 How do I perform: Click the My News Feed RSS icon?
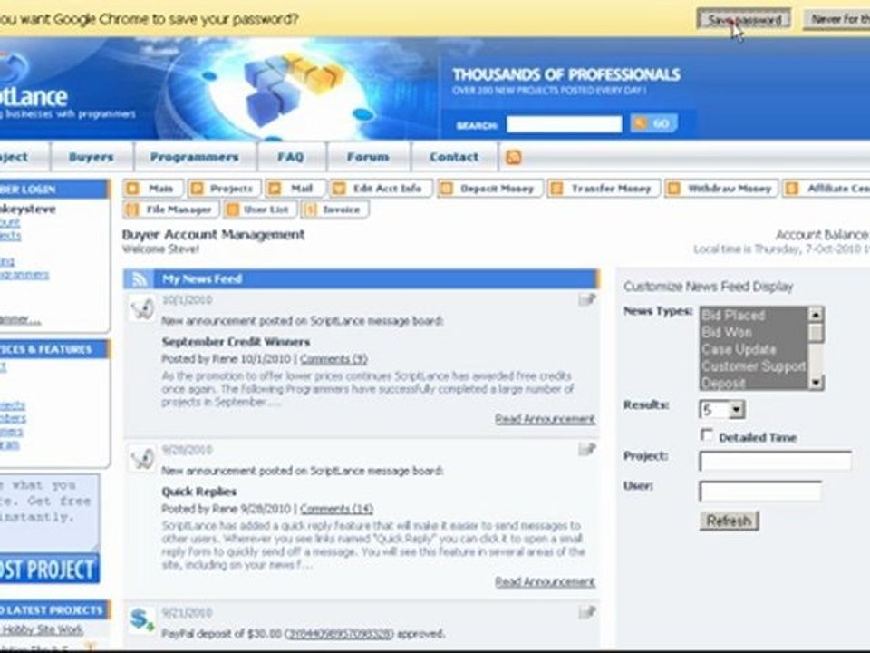(x=139, y=279)
